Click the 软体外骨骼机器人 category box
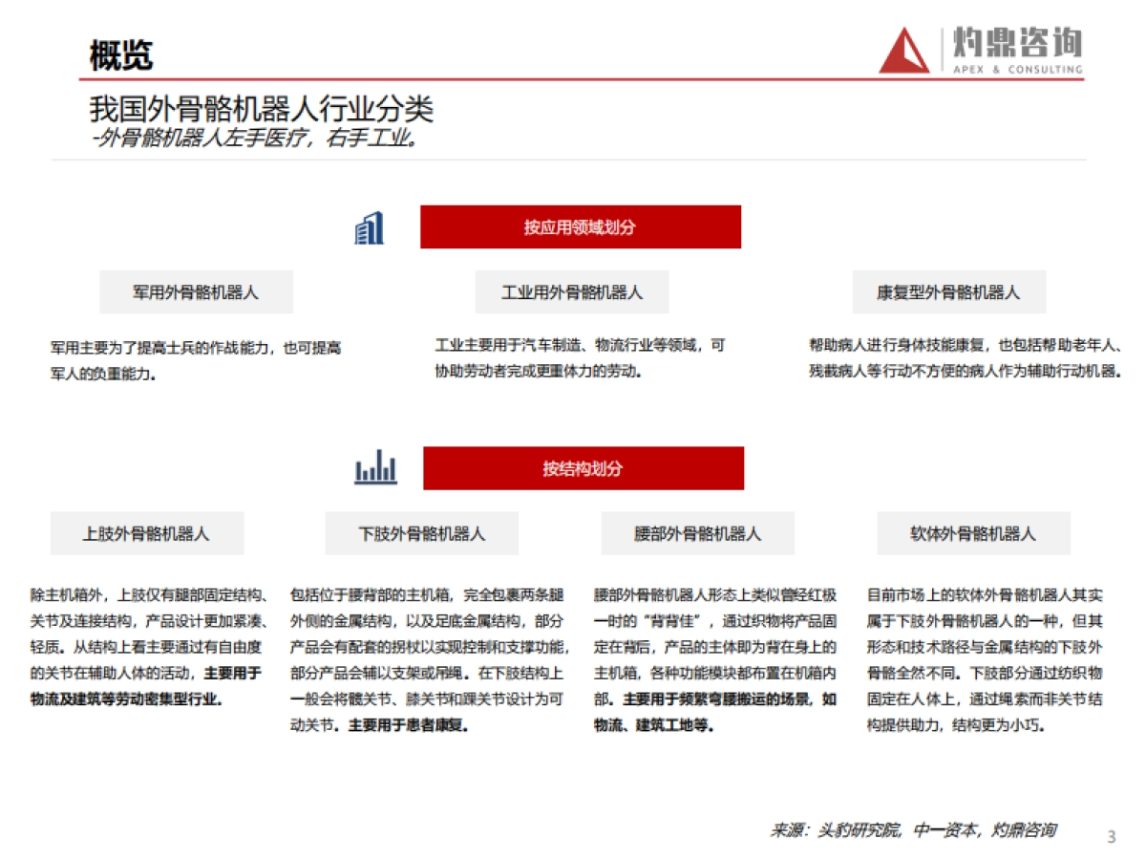This screenshot has width=1146, height=860. (x=974, y=533)
